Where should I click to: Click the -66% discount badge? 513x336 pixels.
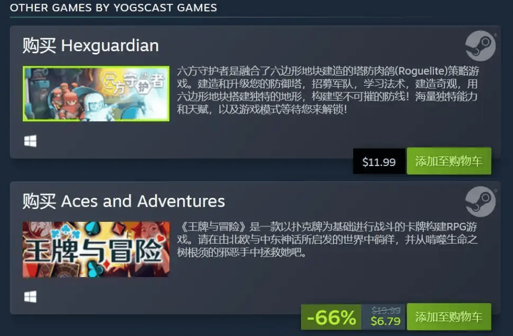click(x=331, y=317)
